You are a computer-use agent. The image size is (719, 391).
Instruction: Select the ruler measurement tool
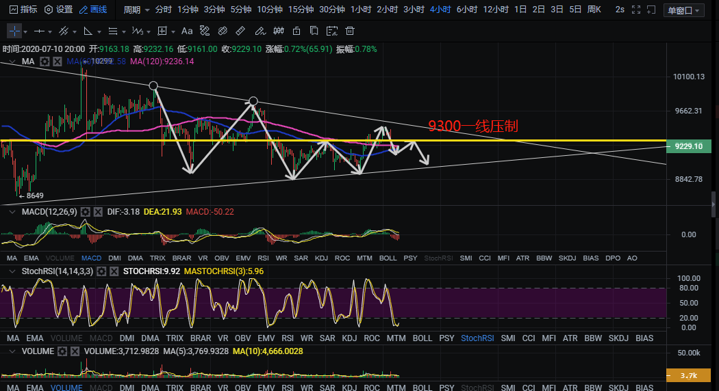click(x=240, y=31)
